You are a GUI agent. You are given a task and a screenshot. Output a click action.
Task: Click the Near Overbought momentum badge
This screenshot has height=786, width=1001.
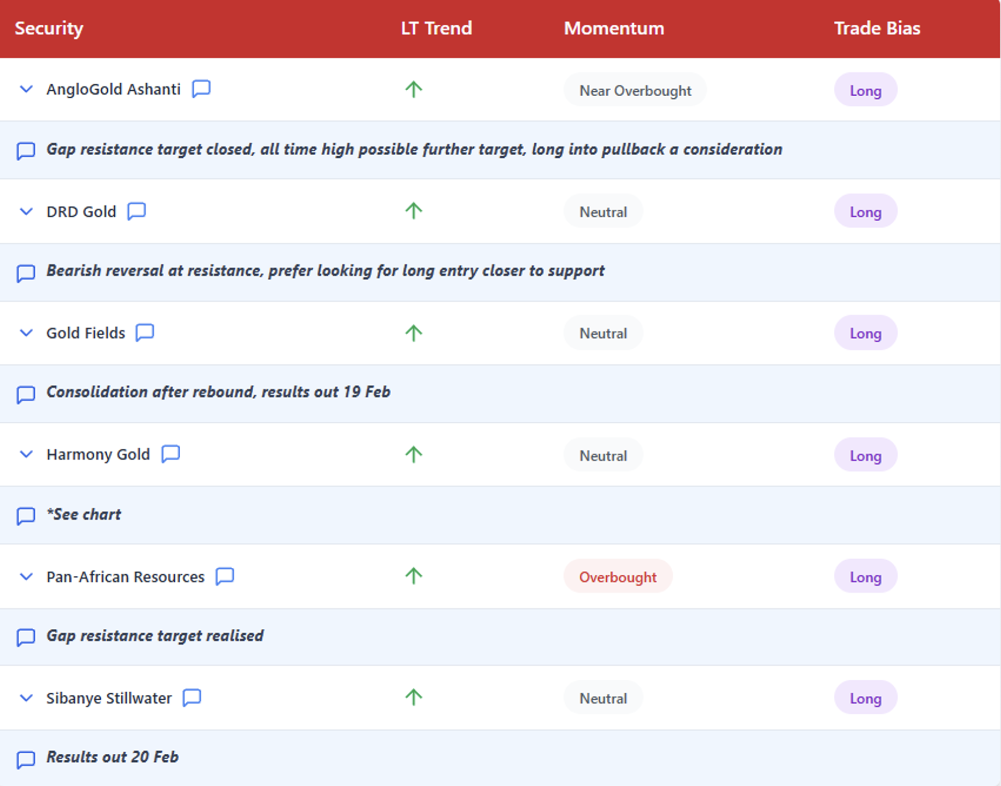(x=635, y=90)
